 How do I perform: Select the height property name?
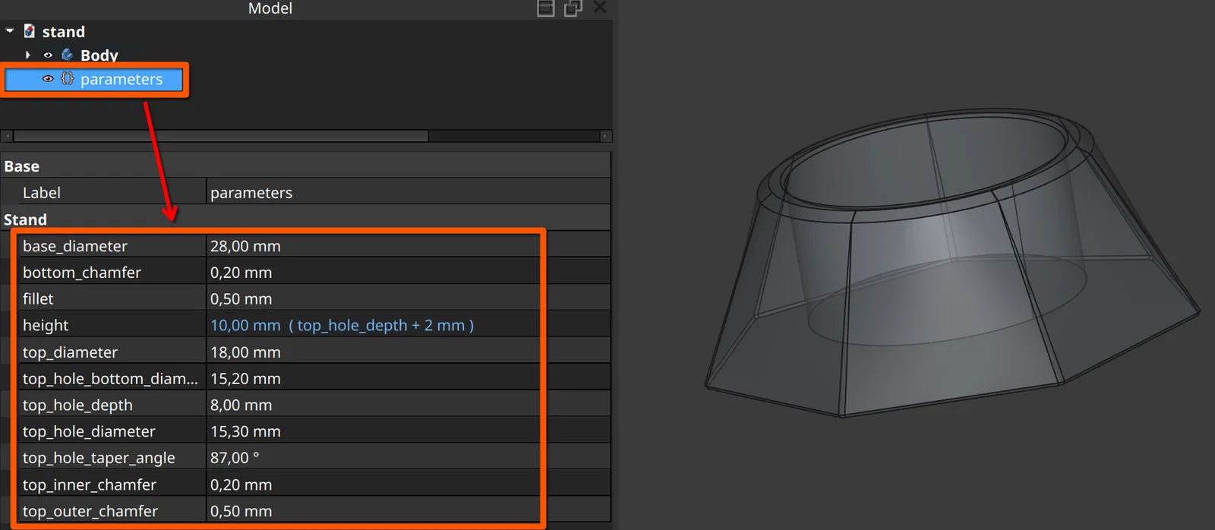46,326
